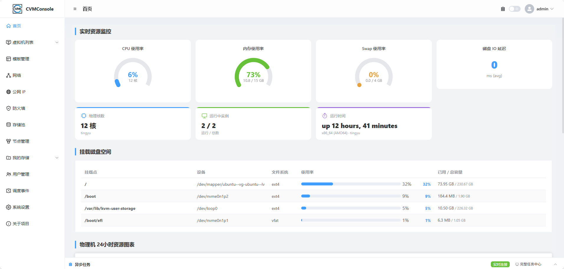Viewport: 564px width, 269px height.
Task: Click the 系统设置 gear icon
Action: [9, 207]
